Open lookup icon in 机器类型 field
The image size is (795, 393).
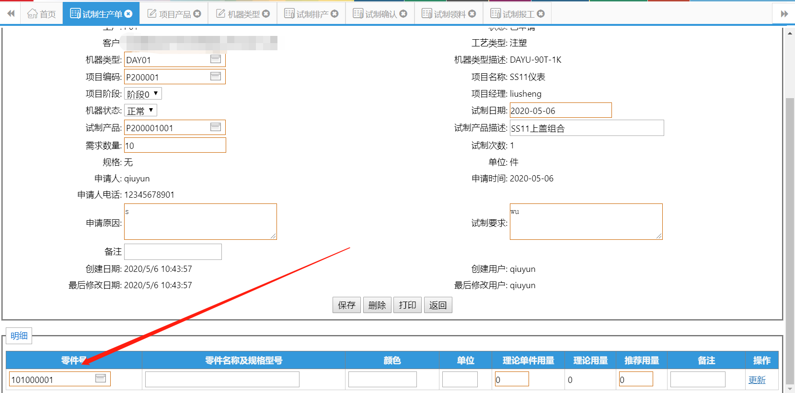tap(216, 59)
